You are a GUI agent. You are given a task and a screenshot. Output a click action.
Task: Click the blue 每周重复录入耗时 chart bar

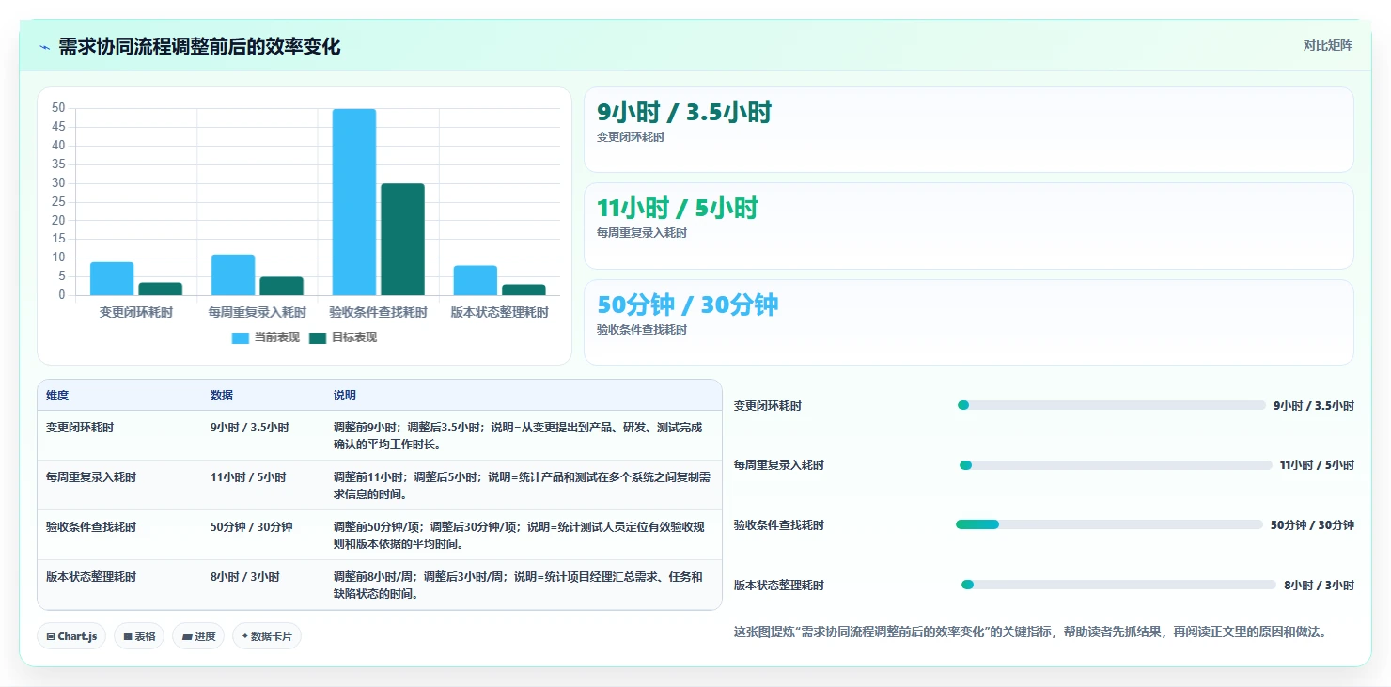[x=233, y=274]
